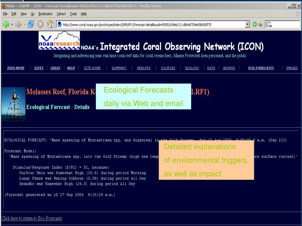The width and height of the screenshot is (302, 226).
Task: Click the site identity icon in address bar
Action: click(x=60, y=25)
